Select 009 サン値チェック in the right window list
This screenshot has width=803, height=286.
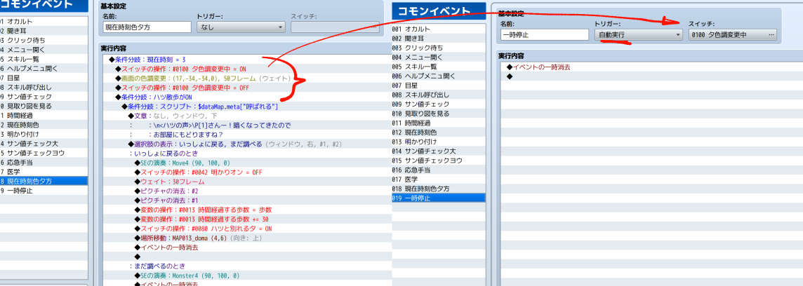coord(439,104)
